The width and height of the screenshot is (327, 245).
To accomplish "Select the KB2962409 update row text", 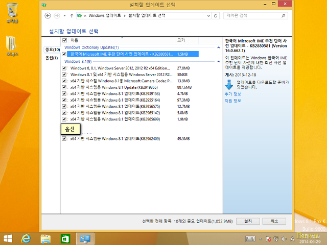I will (115, 139).
